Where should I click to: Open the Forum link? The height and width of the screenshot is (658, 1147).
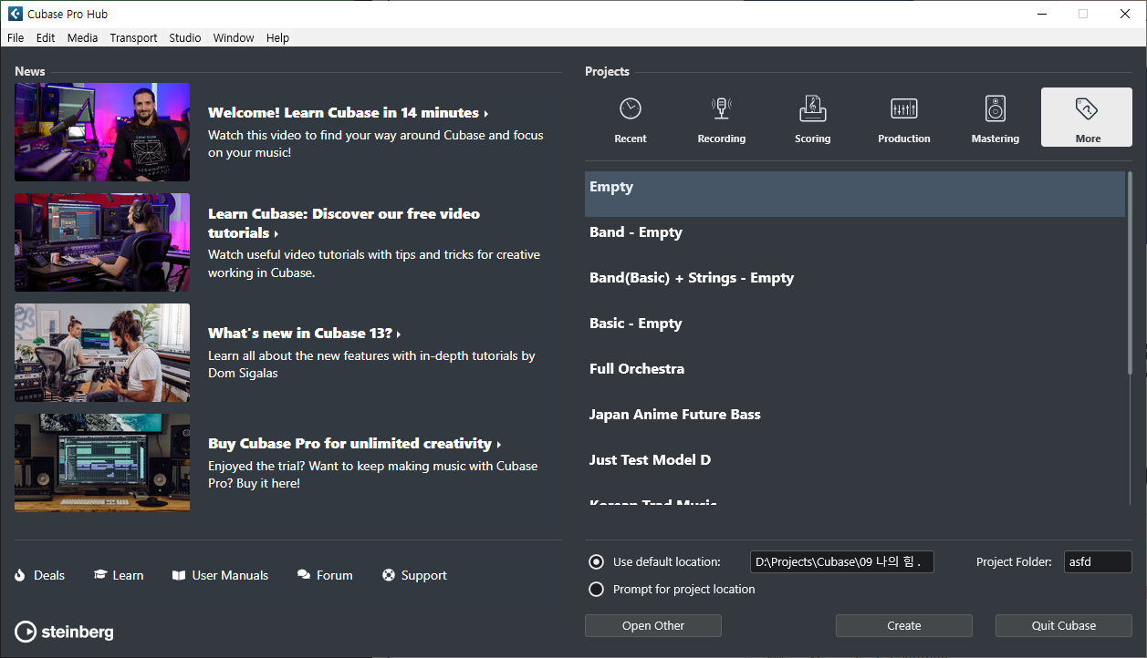tap(334, 575)
